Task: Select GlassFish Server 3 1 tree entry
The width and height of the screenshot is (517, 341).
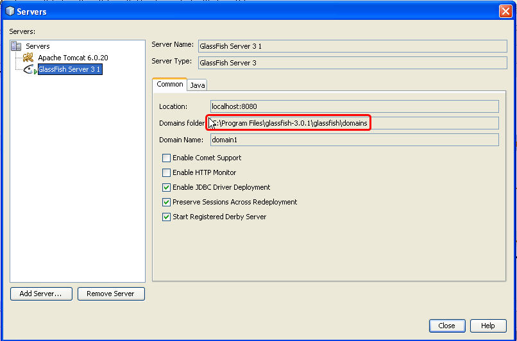Action: click(70, 69)
